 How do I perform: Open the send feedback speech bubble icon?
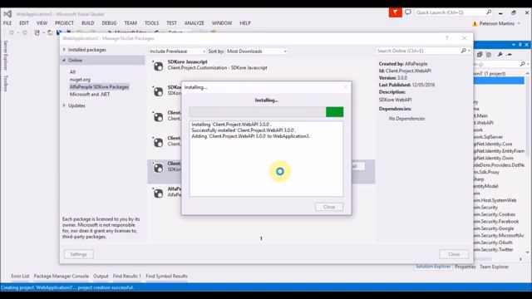tap(408, 12)
